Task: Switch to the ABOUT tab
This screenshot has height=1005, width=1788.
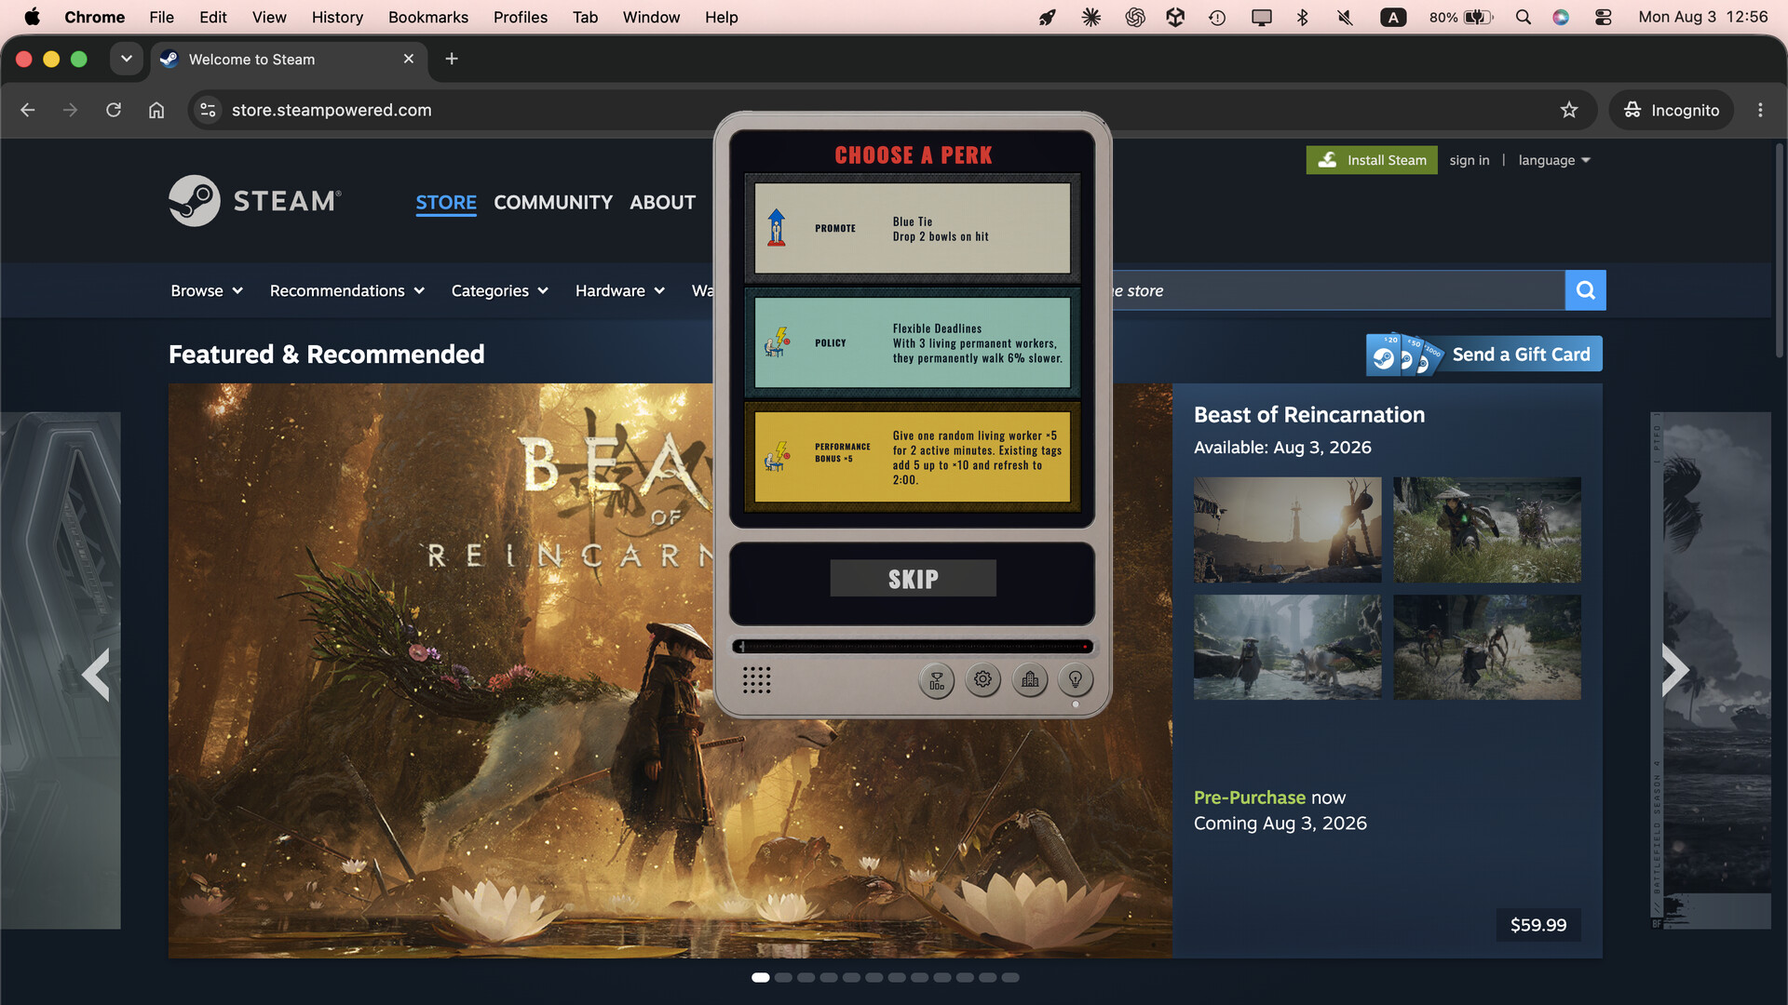Action: pyautogui.click(x=662, y=202)
